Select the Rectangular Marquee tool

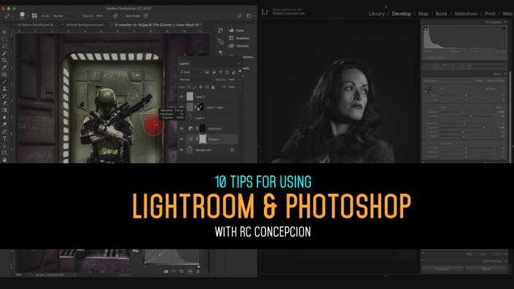[x=4, y=39]
